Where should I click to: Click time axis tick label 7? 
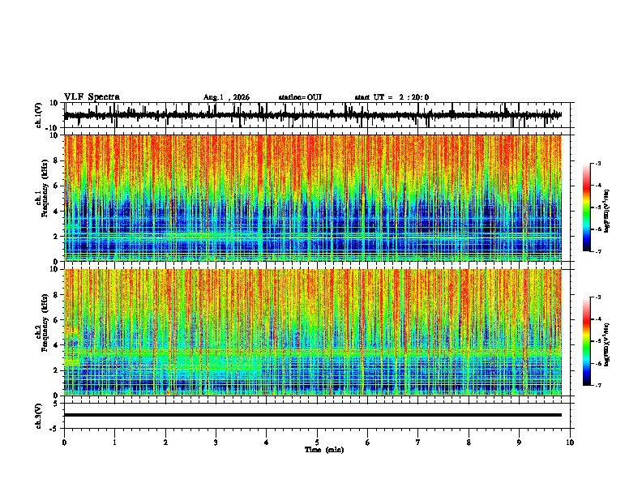tap(418, 443)
